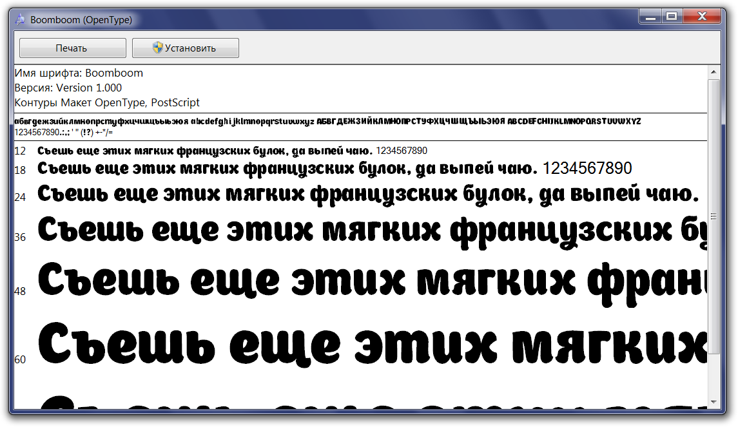Click the 18-point sample sentence
This screenshot has height=427, width=738.
click(x=335, y=168)
